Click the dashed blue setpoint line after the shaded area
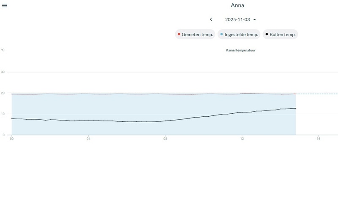The height and width of the screenshot is (212, 338). point(317,94)
